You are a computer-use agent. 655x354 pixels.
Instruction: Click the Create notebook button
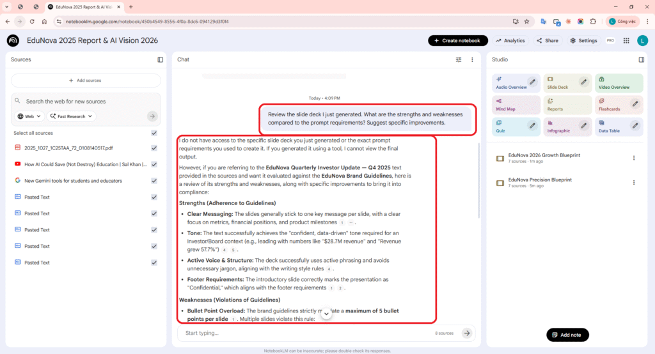(x=457, y=41)
